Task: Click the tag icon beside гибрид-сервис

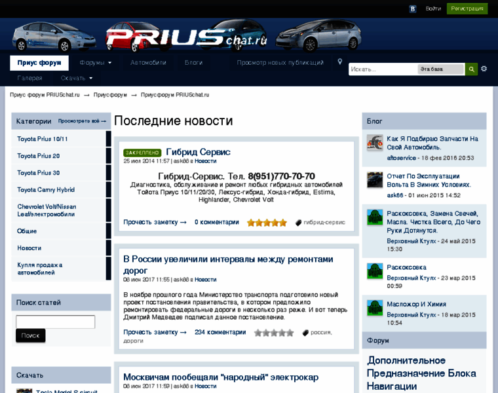Action: point(298,223)
